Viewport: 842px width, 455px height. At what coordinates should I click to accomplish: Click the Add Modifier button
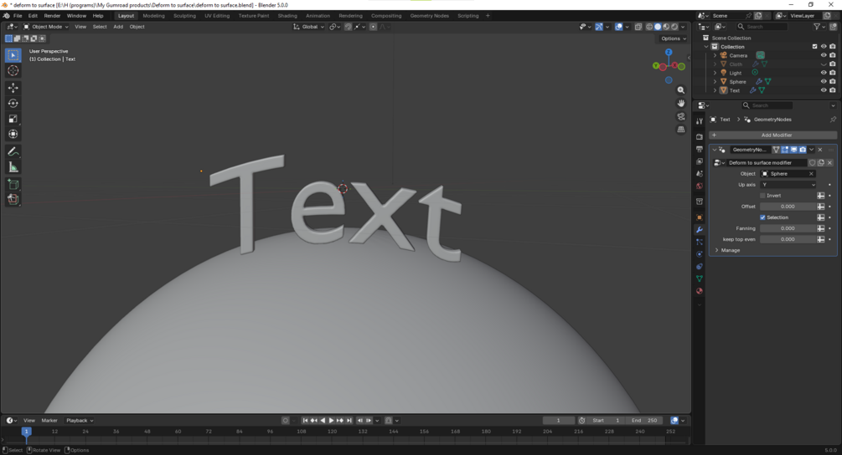[x=772, y=135]
